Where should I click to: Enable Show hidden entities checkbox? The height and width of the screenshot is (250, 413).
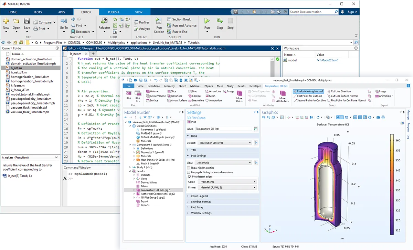click(188, 168)
